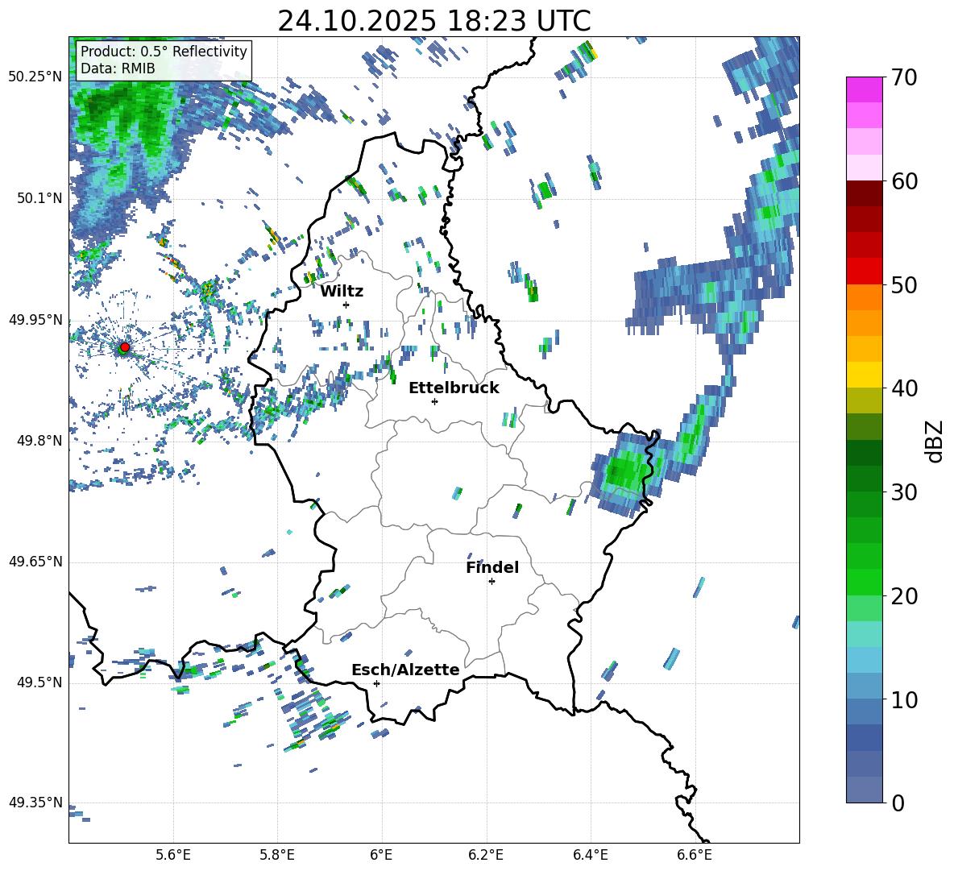The width and height of the screenshot is (954, 871).
Task: Pick the bright green colorbar segment near 20
Action: point(864,582)
